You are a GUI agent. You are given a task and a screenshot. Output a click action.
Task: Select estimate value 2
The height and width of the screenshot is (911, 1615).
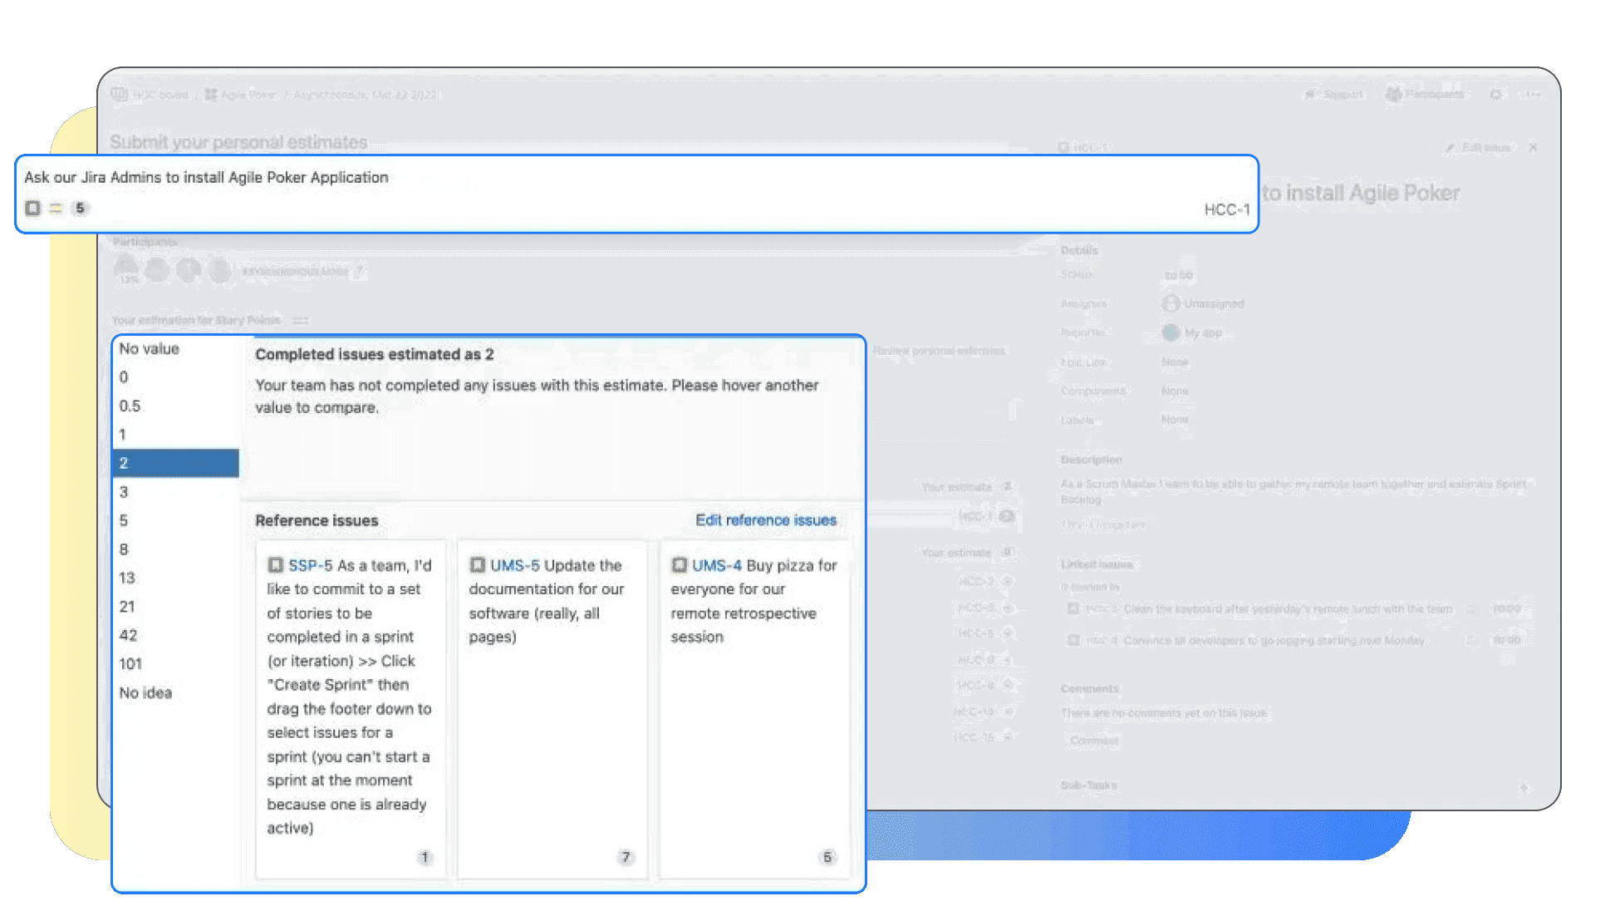(x=175, y=463)
